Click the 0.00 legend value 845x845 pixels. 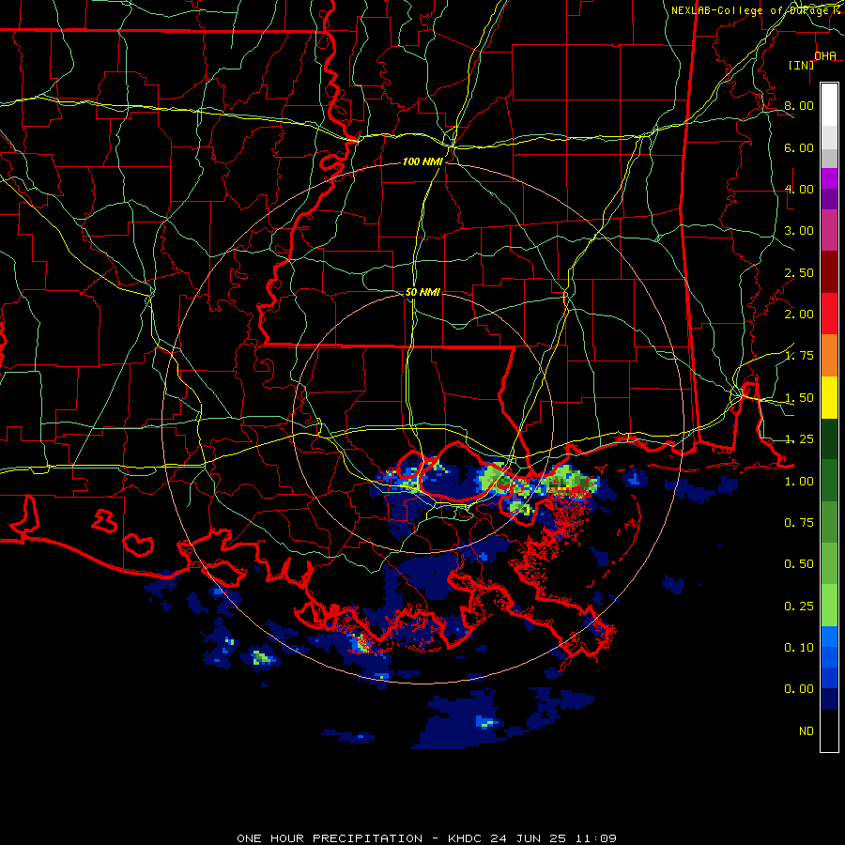(799, 689)
